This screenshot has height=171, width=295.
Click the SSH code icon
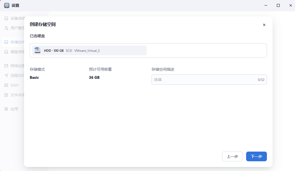click(x=6, y=85)
